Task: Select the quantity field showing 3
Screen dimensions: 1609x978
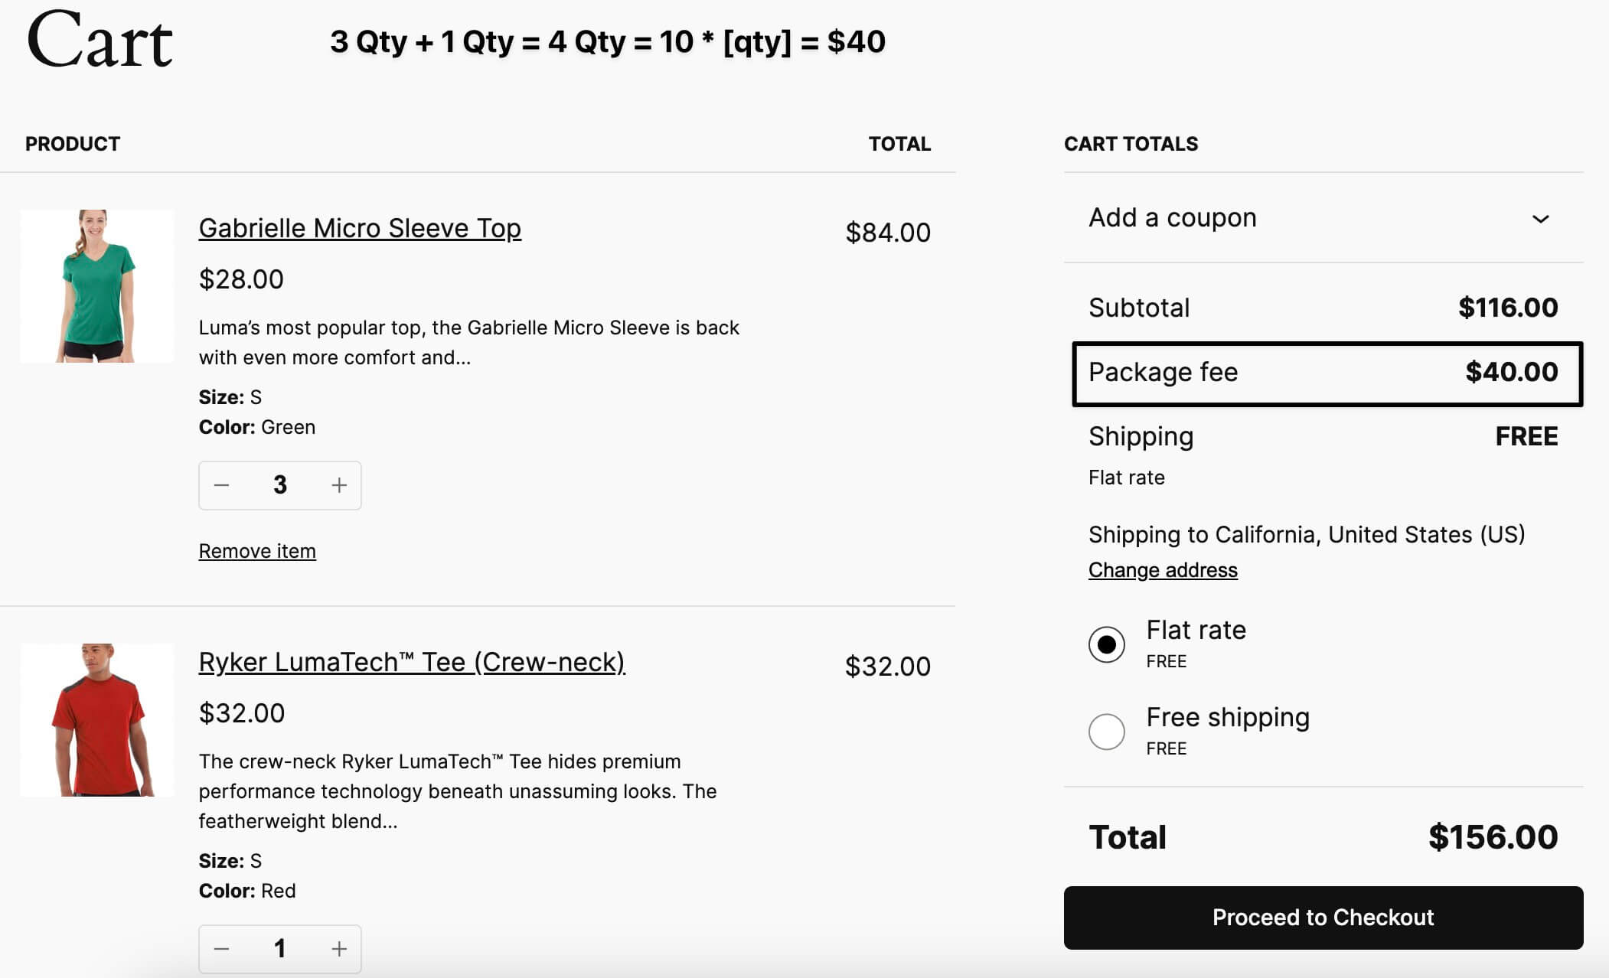Action: [280, 484]
